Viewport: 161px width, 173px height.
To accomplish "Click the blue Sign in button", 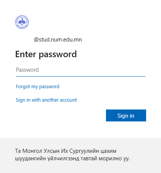I will (x=126, y=115).
